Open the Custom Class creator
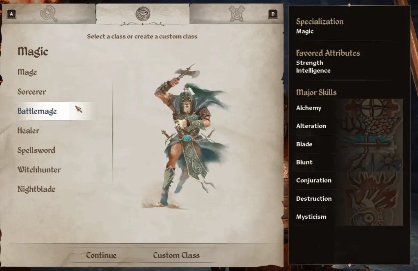Viewport: 418px width, 271px height. tap(176, 255)
